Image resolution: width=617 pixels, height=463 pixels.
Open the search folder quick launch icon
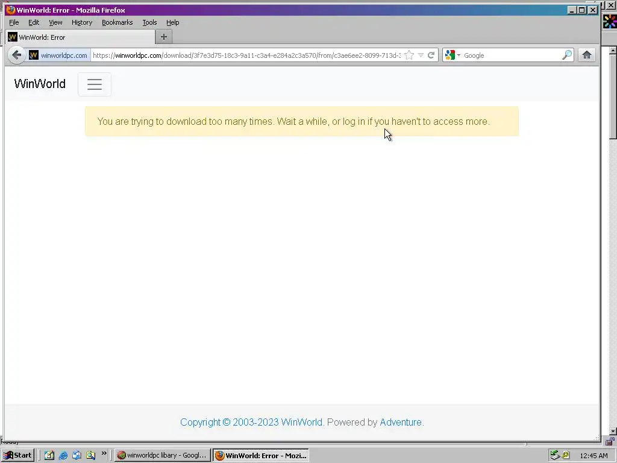[x=90, y=456]
